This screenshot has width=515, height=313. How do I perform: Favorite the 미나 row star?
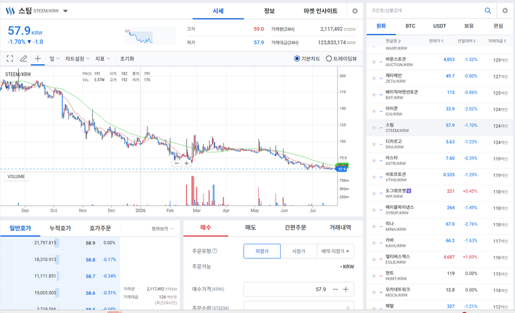374,226
